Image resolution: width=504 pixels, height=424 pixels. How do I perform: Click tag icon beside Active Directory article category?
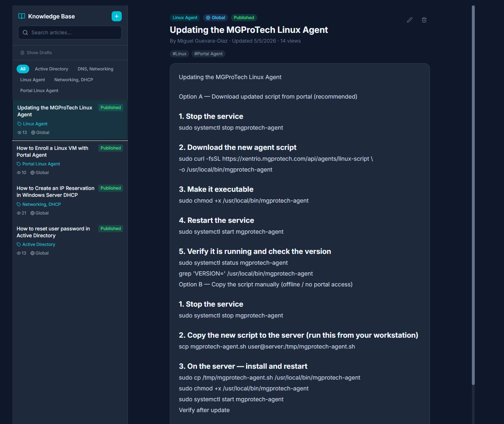(x=19, y=245)
